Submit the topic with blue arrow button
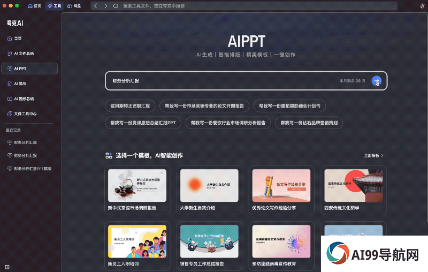Screen dimensions: 428x272 click(x=377, y=81)
